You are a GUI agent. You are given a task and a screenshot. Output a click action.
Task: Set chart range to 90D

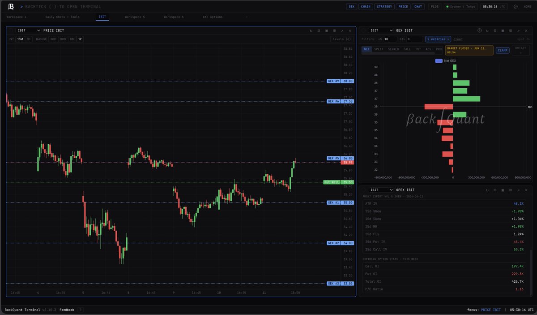63,39
